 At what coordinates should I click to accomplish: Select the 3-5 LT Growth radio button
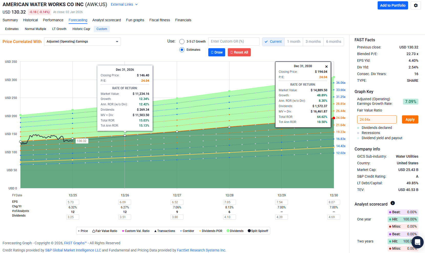coord(182,42)
